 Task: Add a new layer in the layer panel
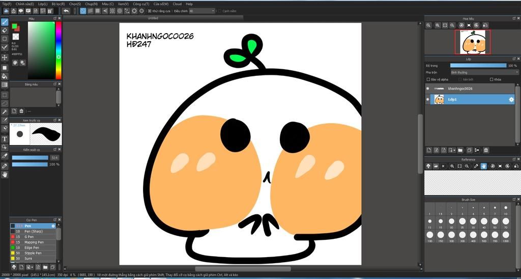[429, 150]
